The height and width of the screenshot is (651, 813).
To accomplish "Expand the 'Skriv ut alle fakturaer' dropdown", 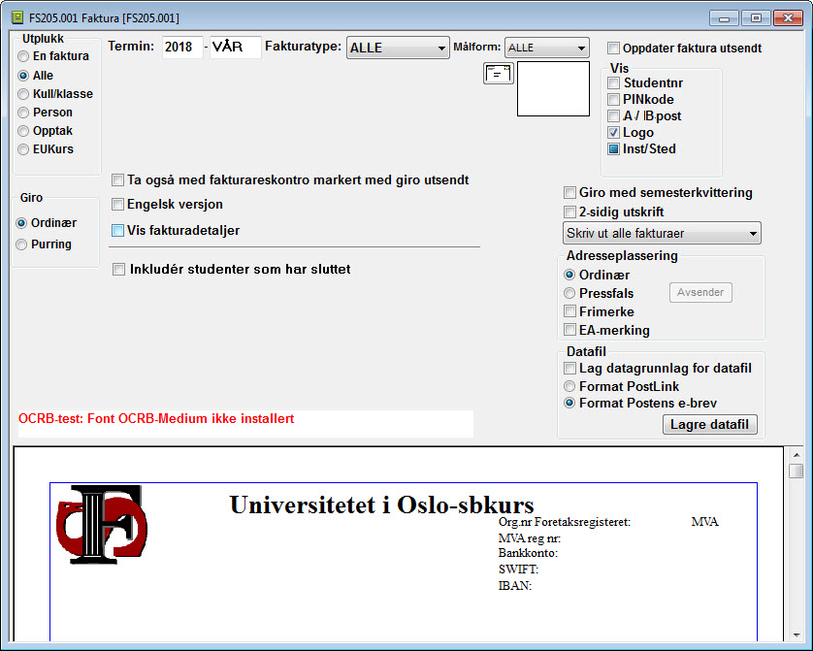I will pyautogui.click(x=662, y=233).
